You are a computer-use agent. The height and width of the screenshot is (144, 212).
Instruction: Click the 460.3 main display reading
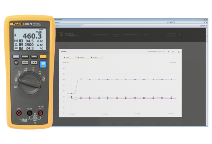[x=32, y=36]
